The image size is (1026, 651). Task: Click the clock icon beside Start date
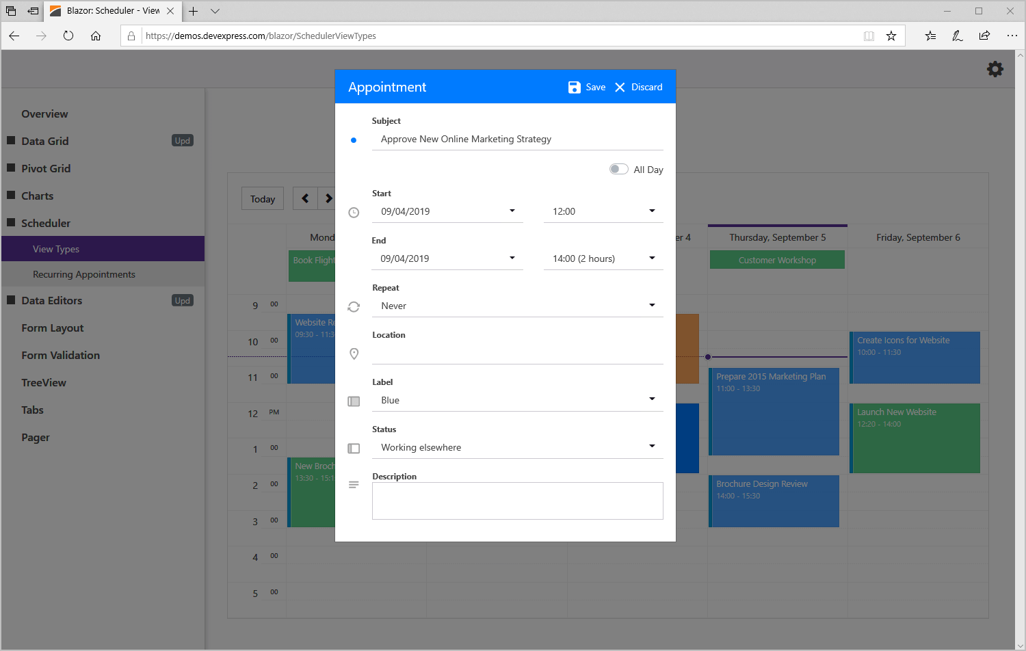coord(354,213)
